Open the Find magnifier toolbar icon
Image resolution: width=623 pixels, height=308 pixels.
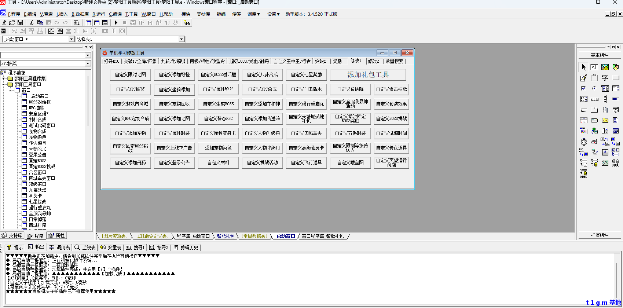(x=76, y=22)
